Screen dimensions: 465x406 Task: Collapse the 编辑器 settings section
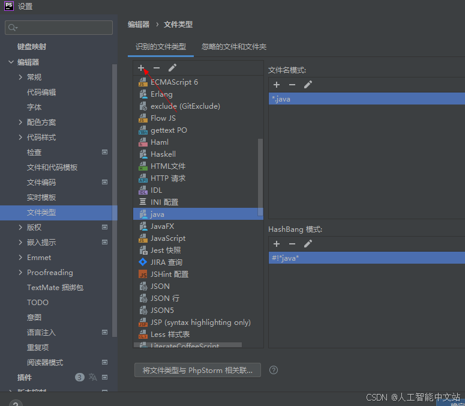coord(11,62)
